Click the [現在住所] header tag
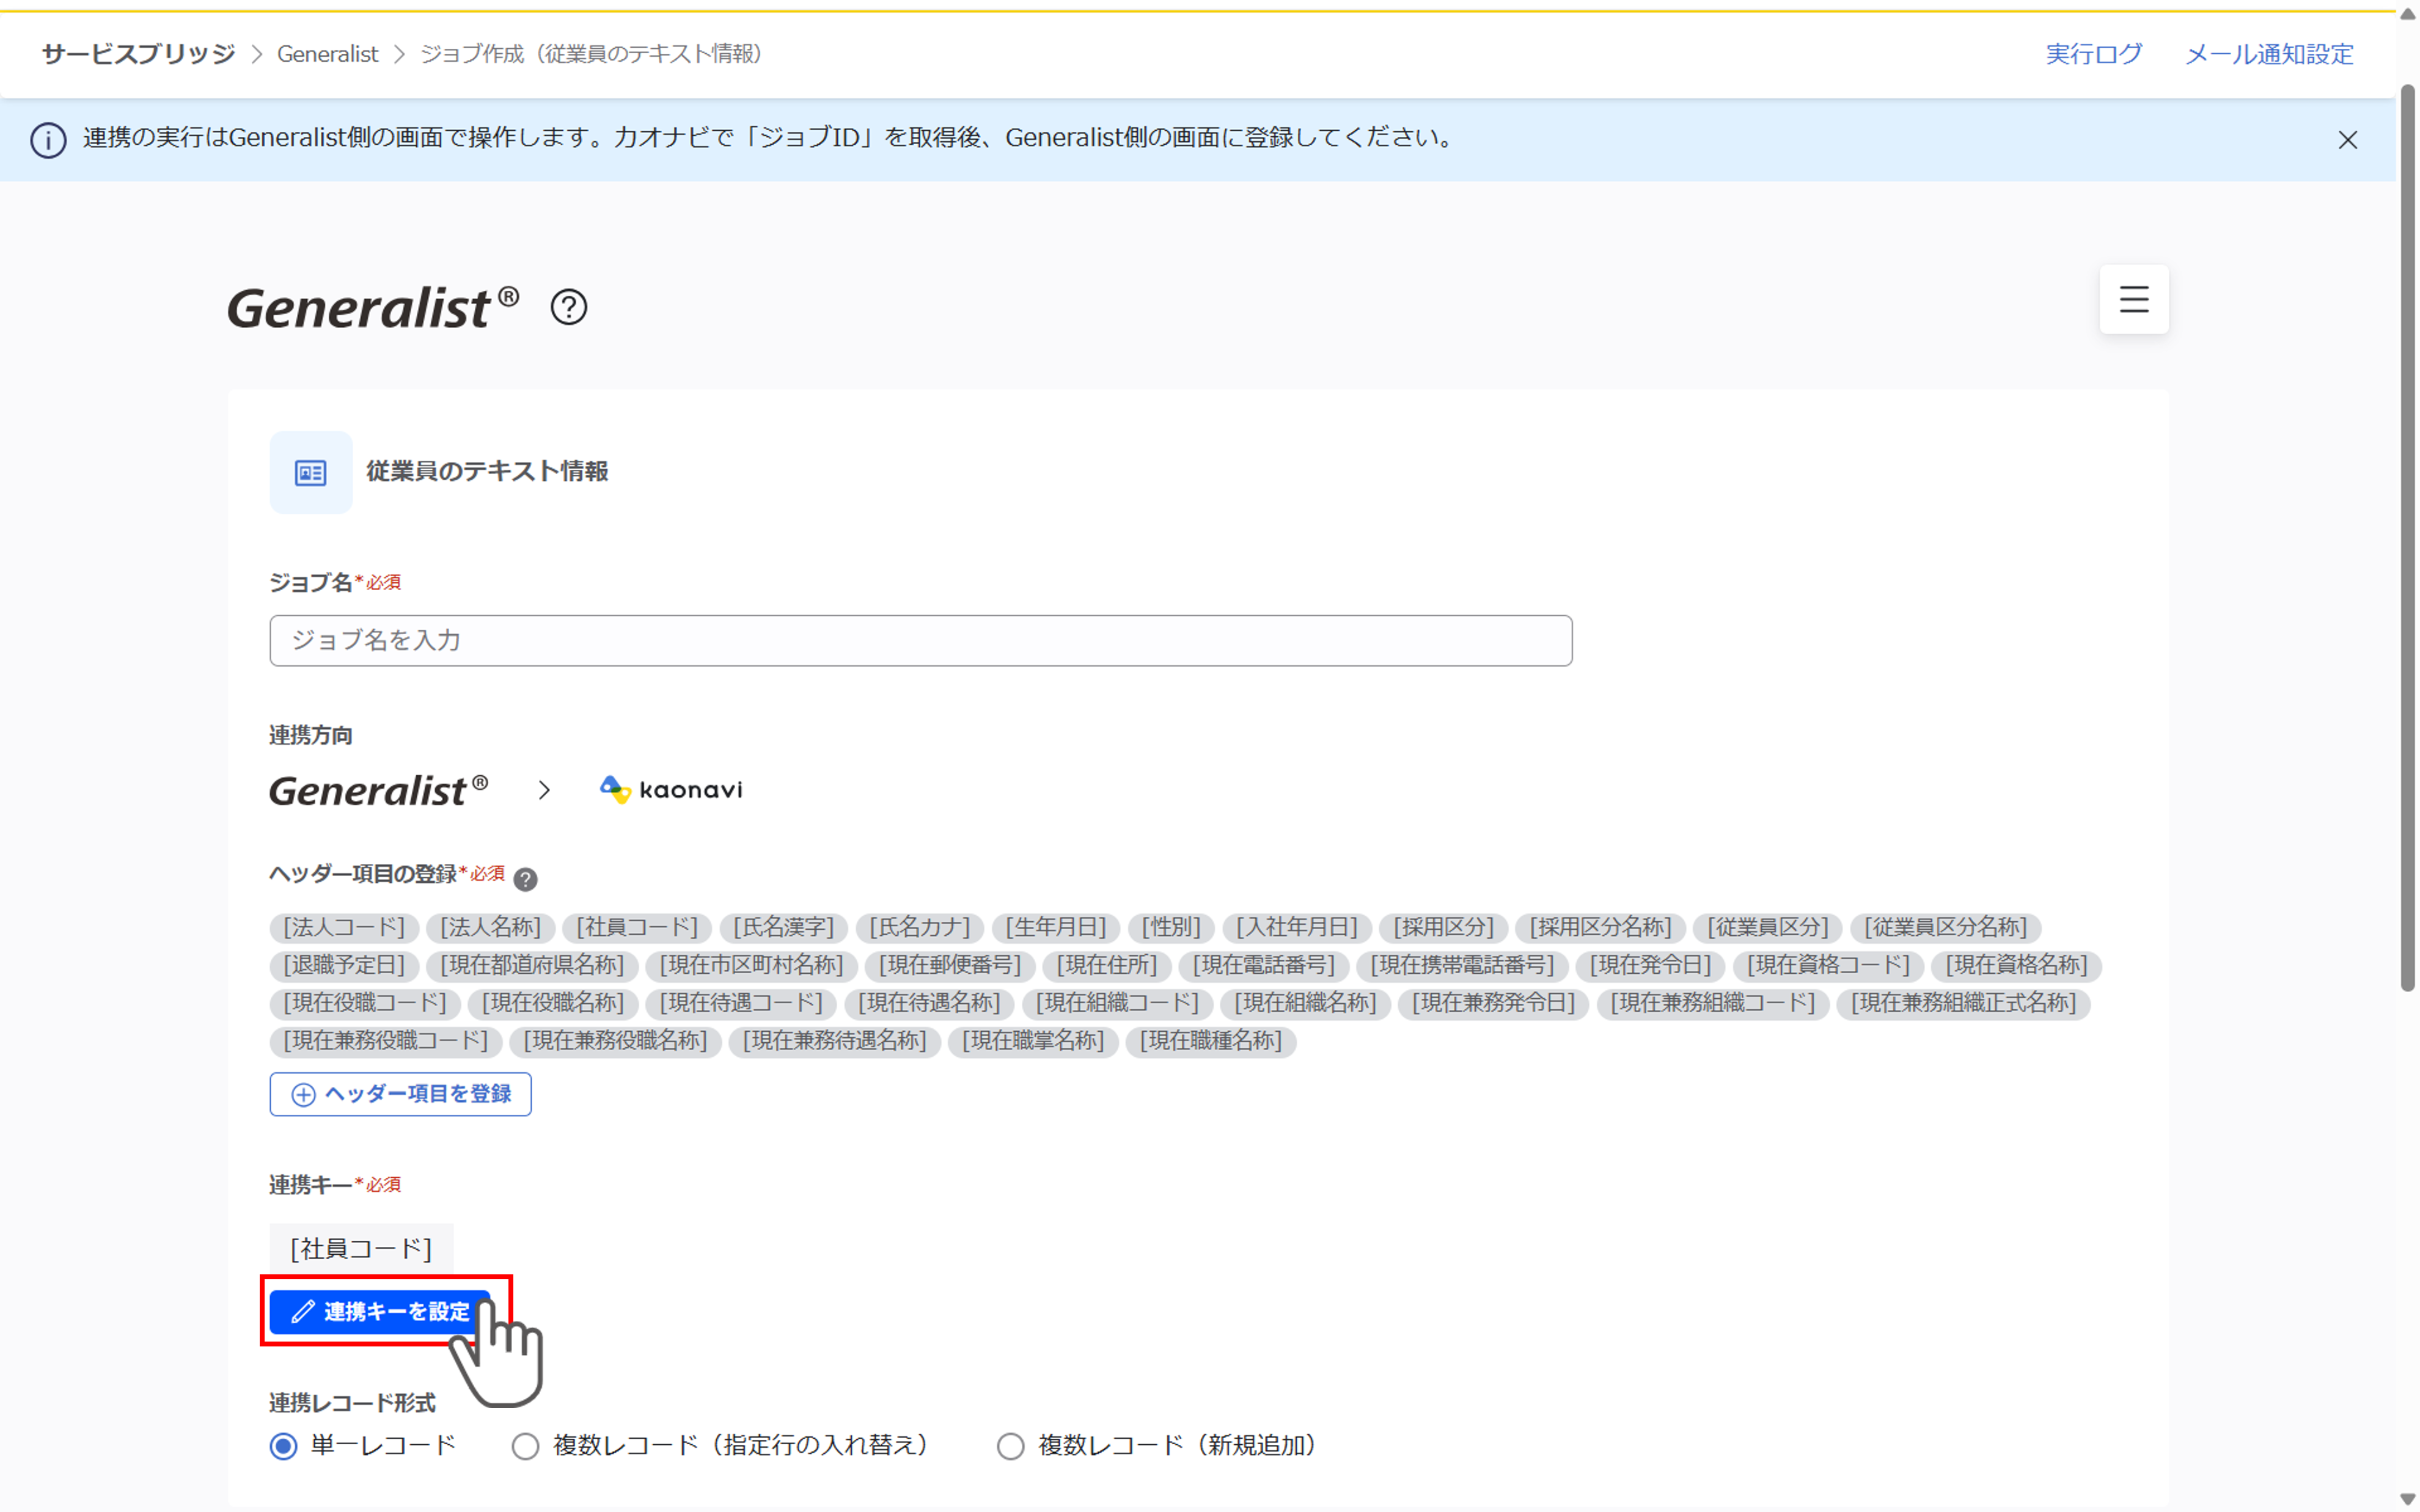The width and height of the screenshot is (2420, 1512). click(1107, 966)
